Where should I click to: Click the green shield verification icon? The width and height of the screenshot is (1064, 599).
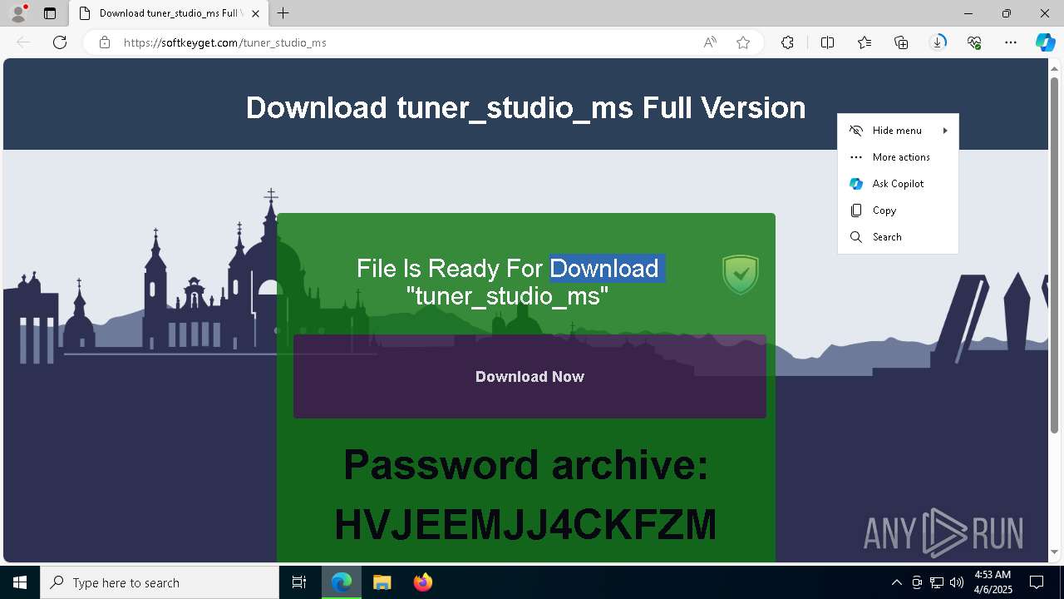[x=740, y=275]
